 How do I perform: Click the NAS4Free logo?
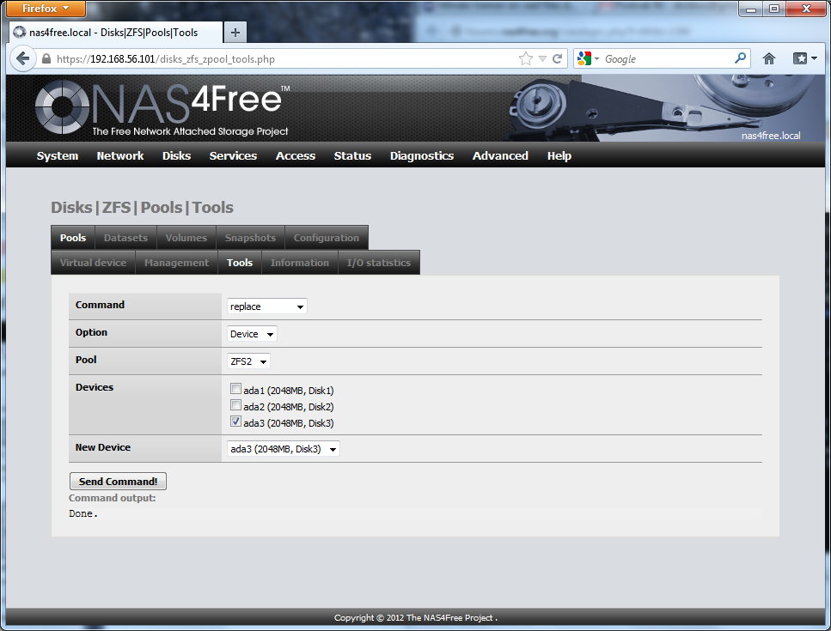pos(162,107)
